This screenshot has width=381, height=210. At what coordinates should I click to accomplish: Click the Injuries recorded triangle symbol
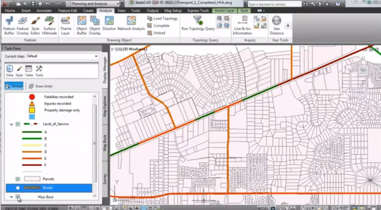pos(32,104)
